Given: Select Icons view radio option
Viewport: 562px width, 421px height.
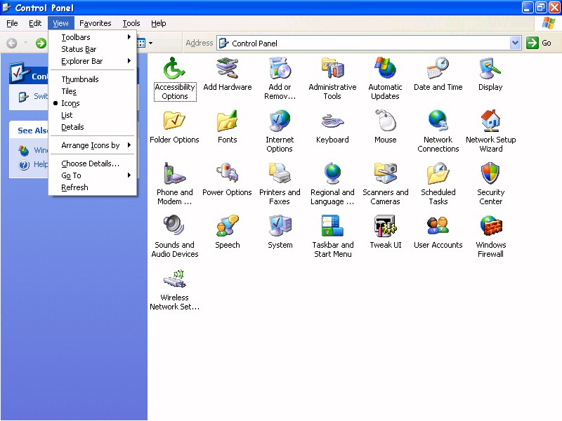Looking at the screenshot, I should click(x=93, y=103).
